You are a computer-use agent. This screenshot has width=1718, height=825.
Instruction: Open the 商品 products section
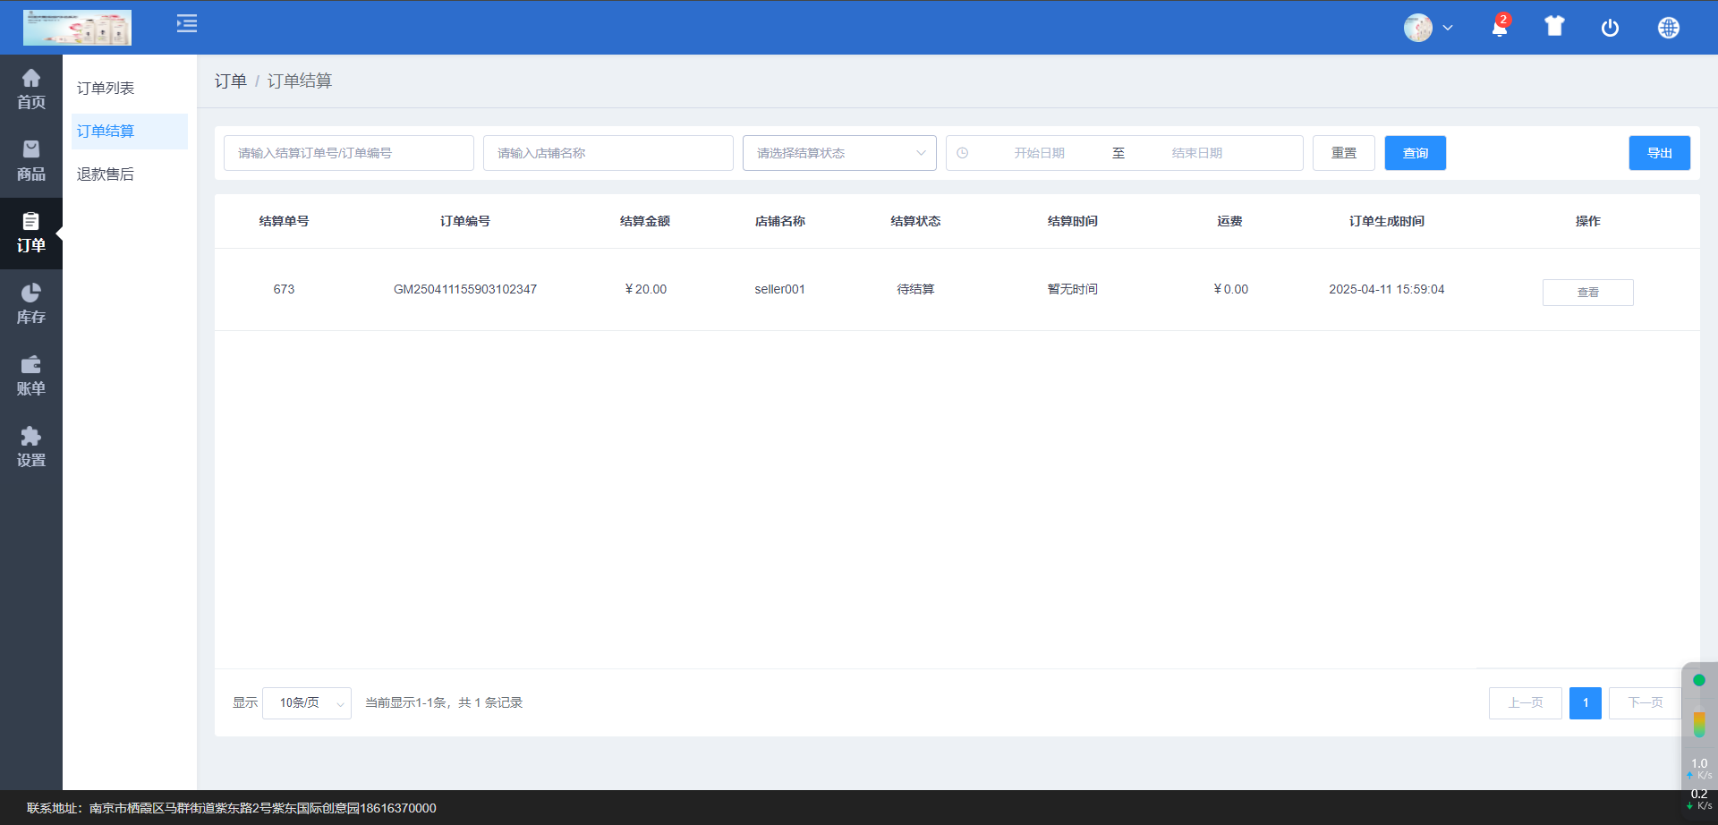31,161
